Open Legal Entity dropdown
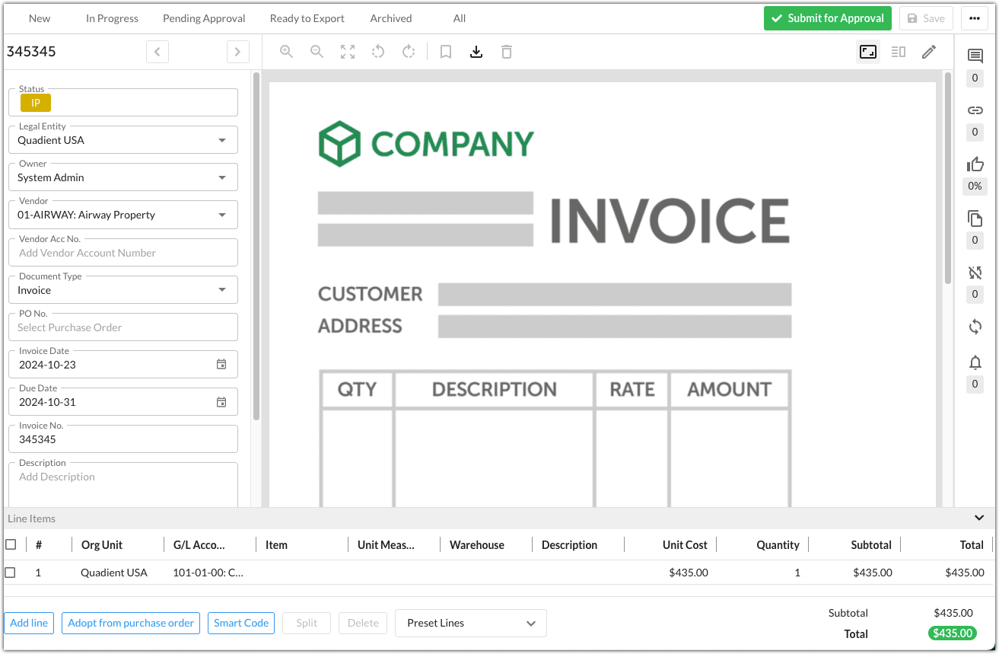This screenshot has height=654, width=999. click(x=123, y=140)
